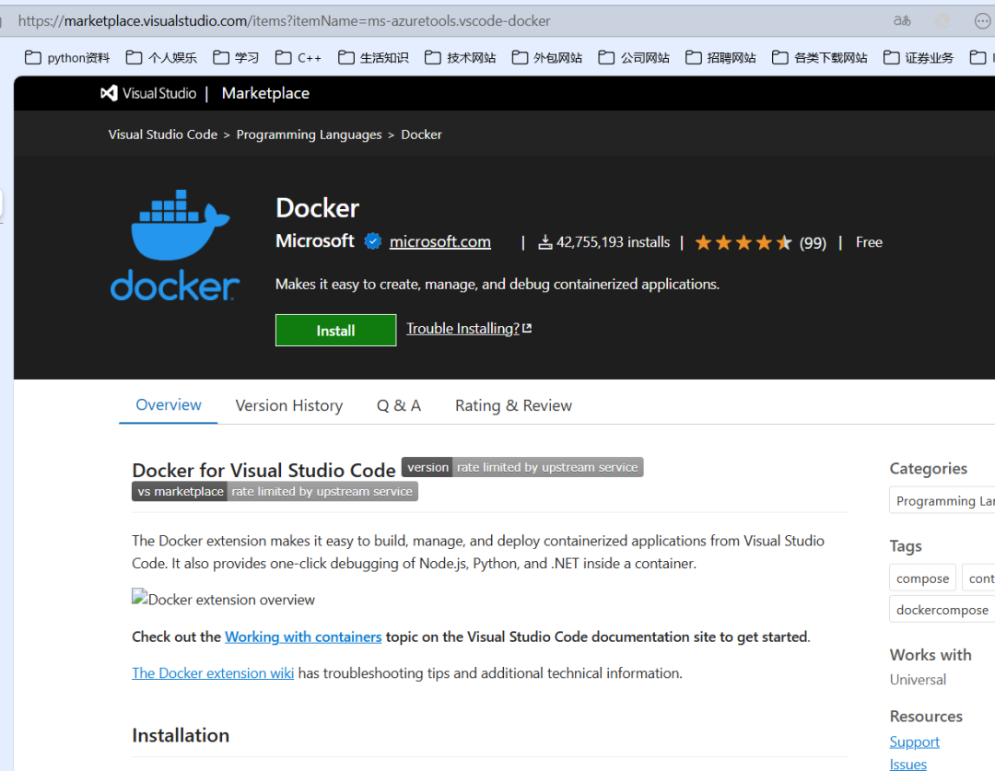Screen dimensions: 995x771
Task: Select the compose tag
Action: click(x=922, y=578)
